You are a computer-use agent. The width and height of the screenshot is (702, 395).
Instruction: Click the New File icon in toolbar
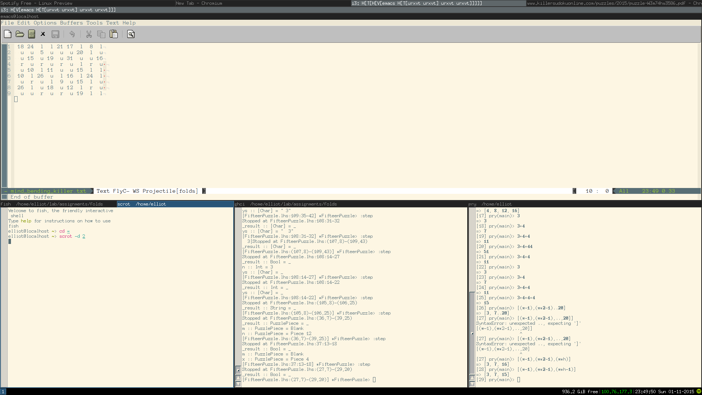[8, 34]
